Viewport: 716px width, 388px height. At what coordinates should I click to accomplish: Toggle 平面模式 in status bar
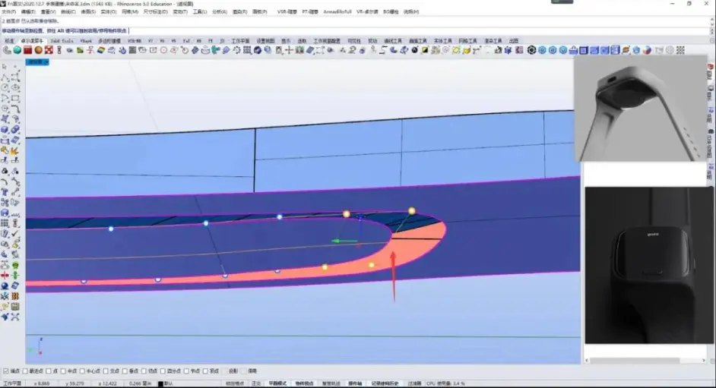pos(277,383)
